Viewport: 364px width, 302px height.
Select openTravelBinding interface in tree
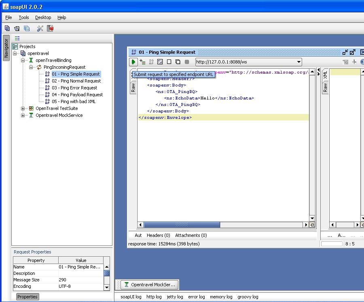(x=53, y=60)
